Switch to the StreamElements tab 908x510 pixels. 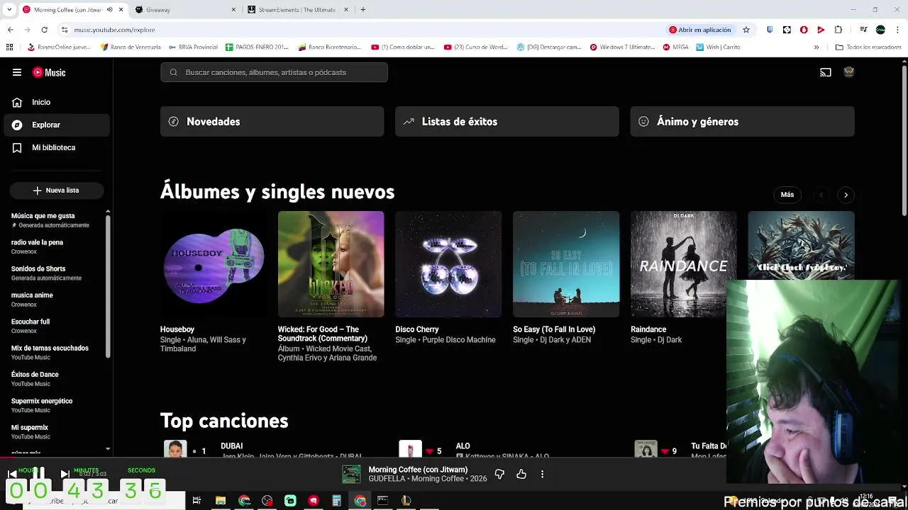coord(298,10)
